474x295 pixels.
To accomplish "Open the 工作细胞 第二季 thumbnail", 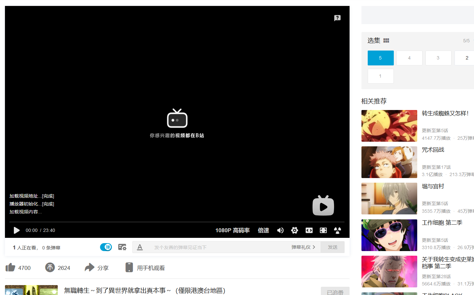I will pyautogui.click(x=389, y=235).
